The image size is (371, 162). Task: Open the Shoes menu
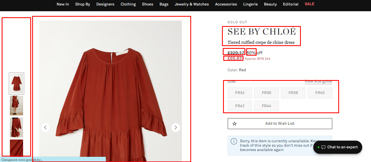[148, 4]
